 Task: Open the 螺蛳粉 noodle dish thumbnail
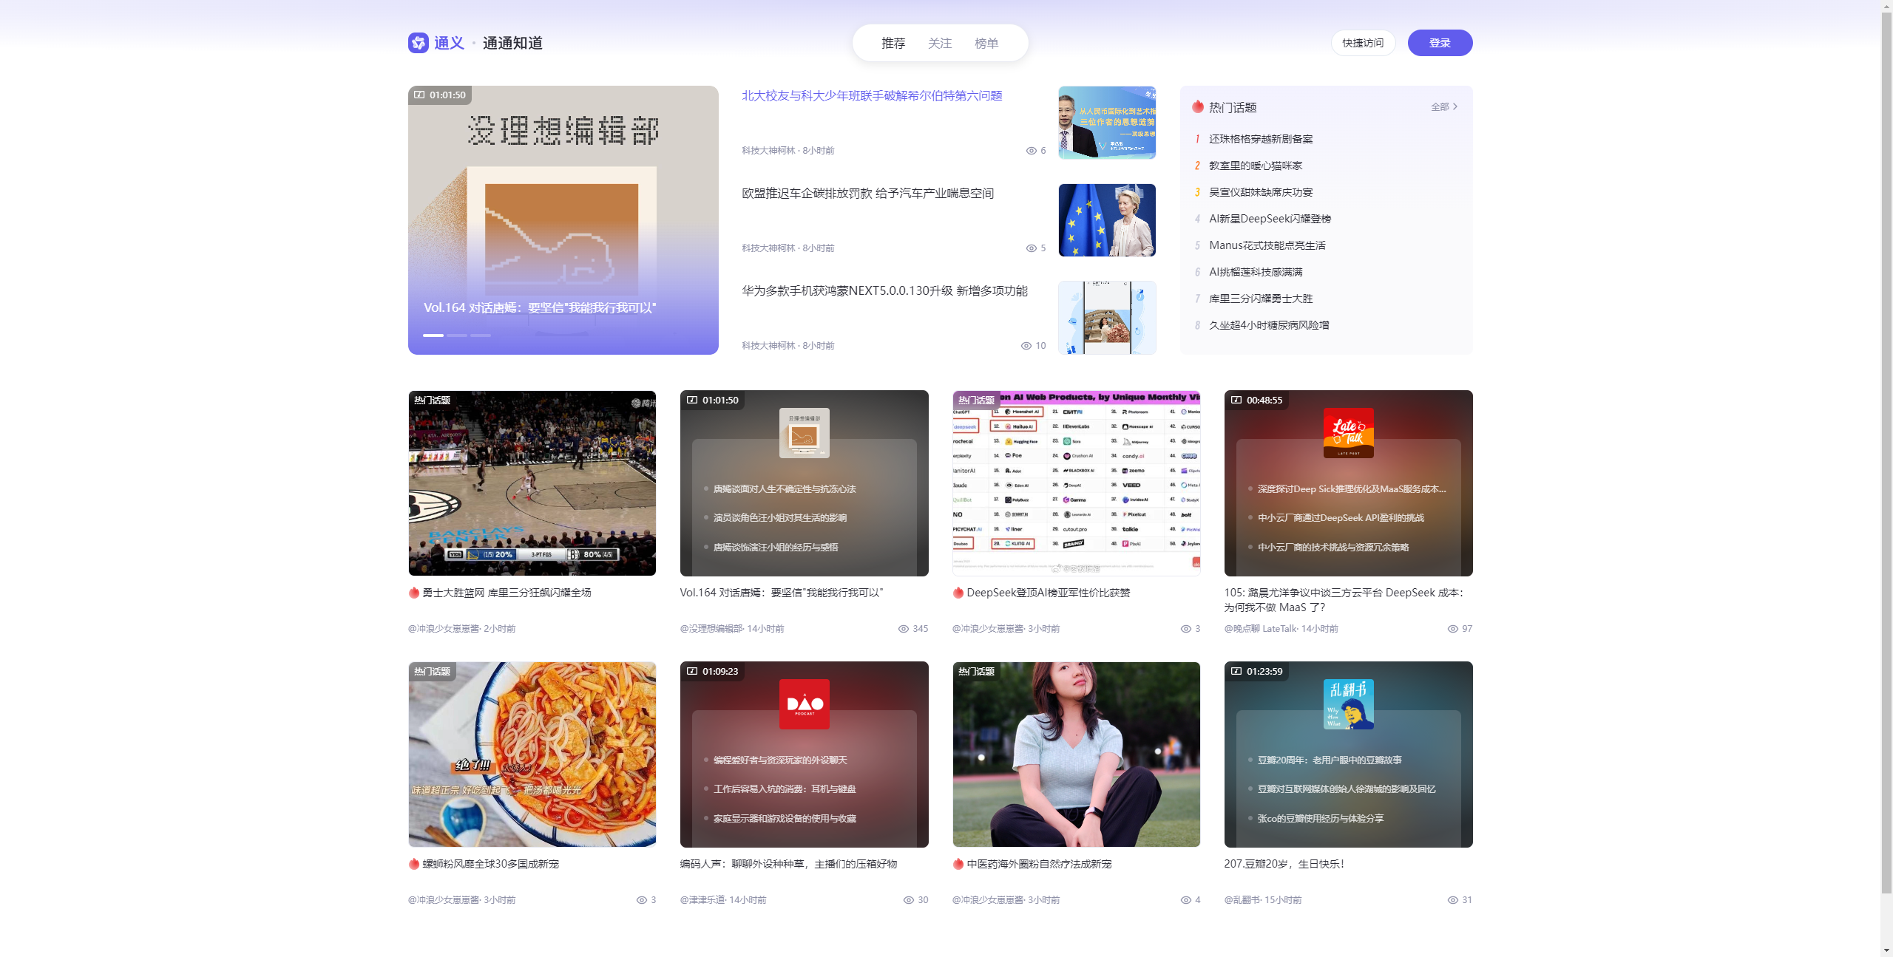[x=532, y=754]
